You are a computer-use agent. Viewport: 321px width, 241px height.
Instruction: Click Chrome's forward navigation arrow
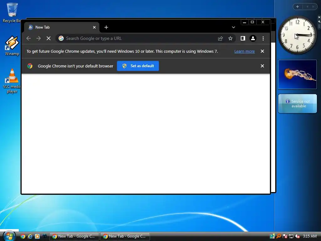39,38
